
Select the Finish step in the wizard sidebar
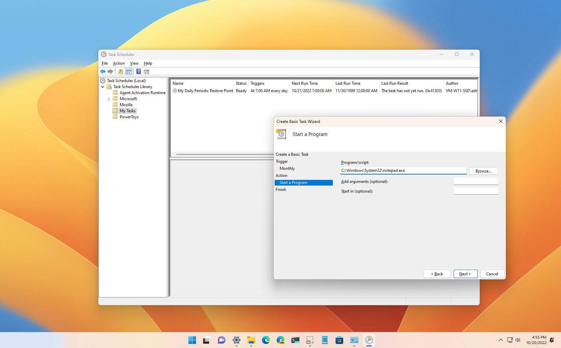point(281,190)
